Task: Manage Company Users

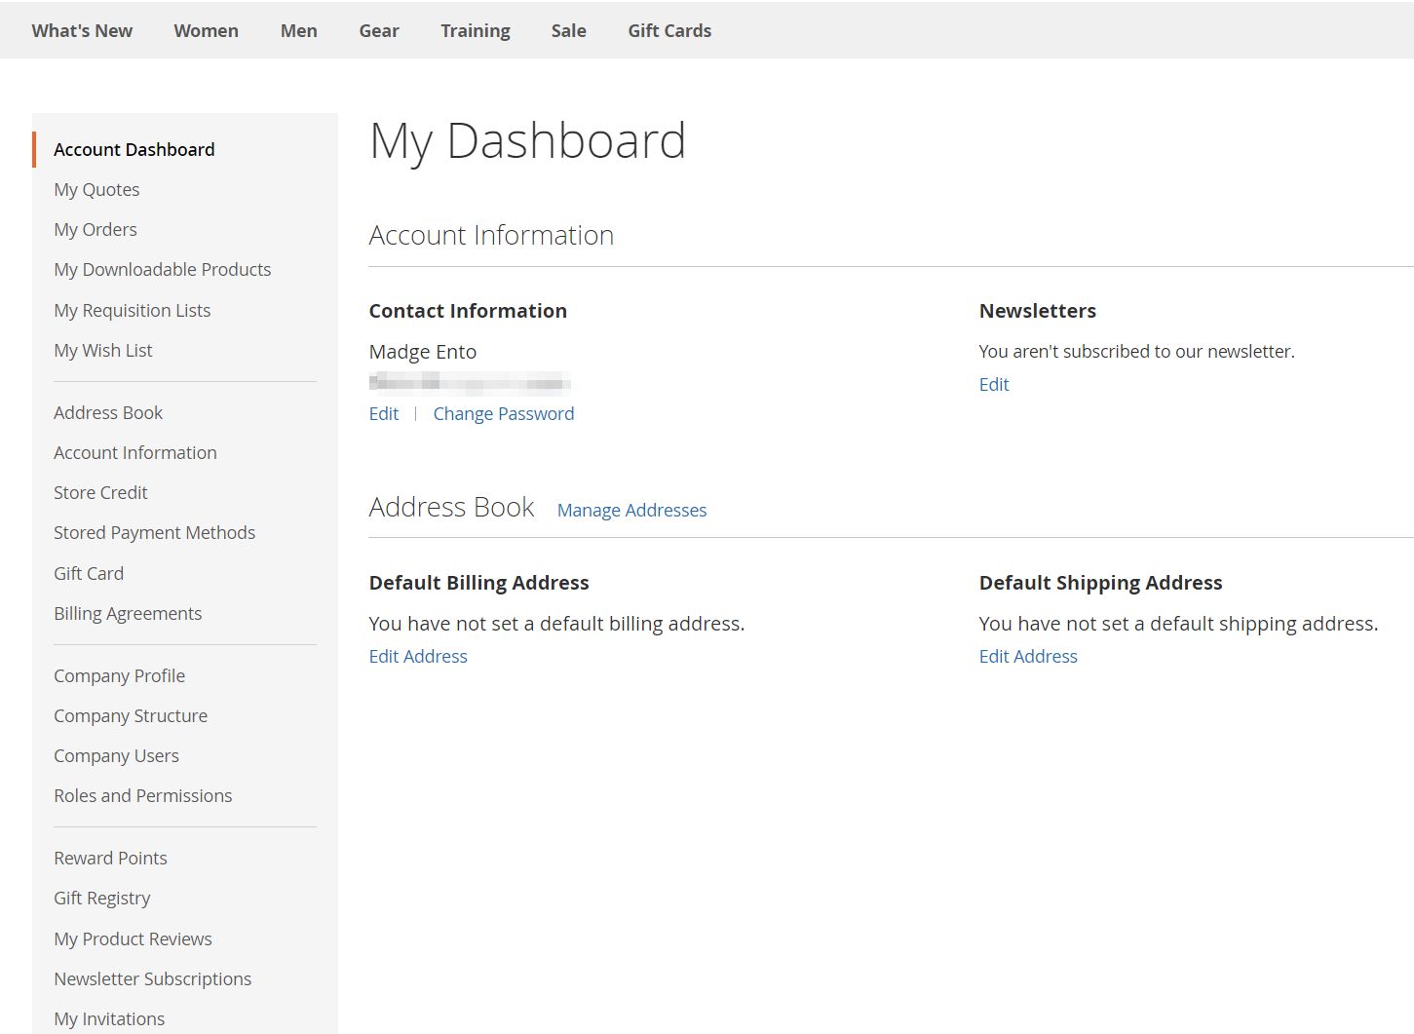Action: (x=116, y=755)
